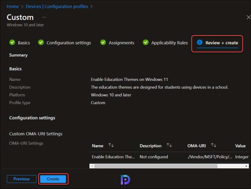Sort the table by Name column arrows
Viewport: 251px width, 189px height.
tap(111, 145)
